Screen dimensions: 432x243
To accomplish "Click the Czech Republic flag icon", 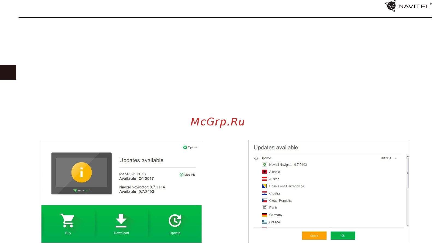I will point(265,200).
